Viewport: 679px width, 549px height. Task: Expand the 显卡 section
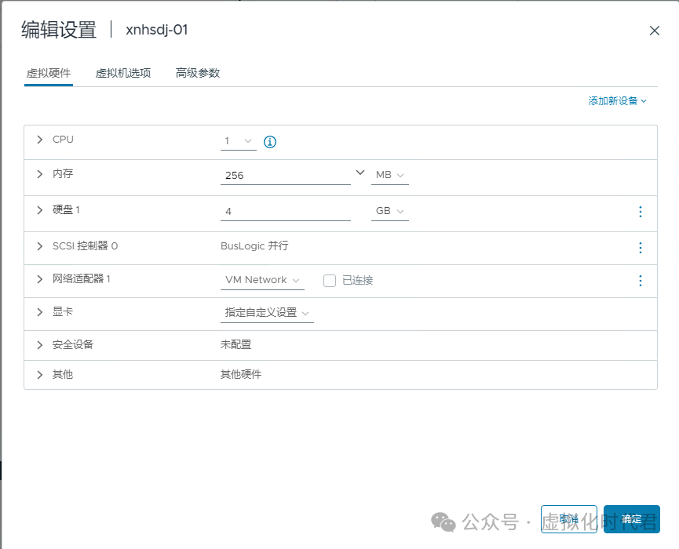pyautogui.click(x=39, y=313)
